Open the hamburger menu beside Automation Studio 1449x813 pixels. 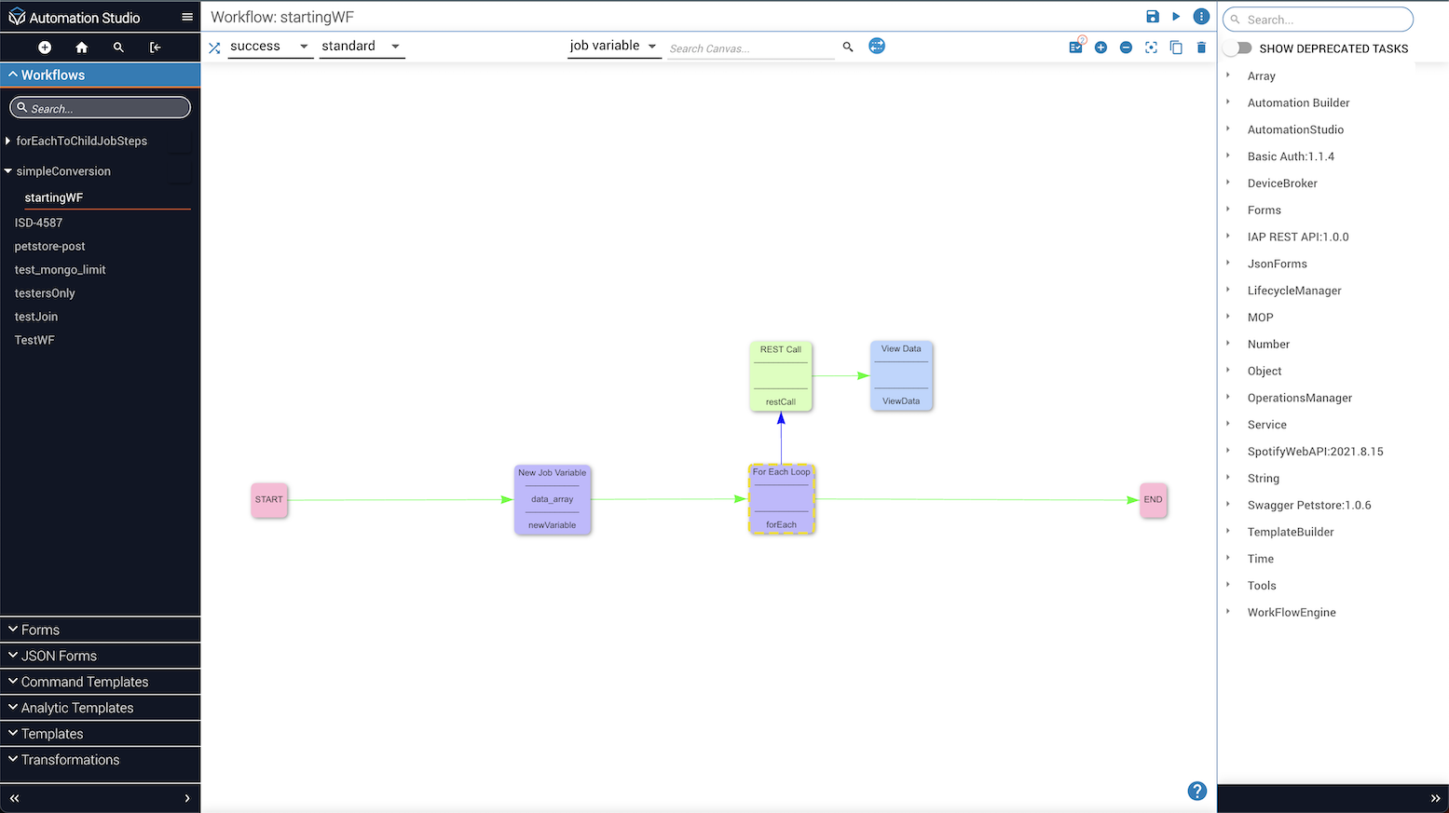(x=187, y=17)
